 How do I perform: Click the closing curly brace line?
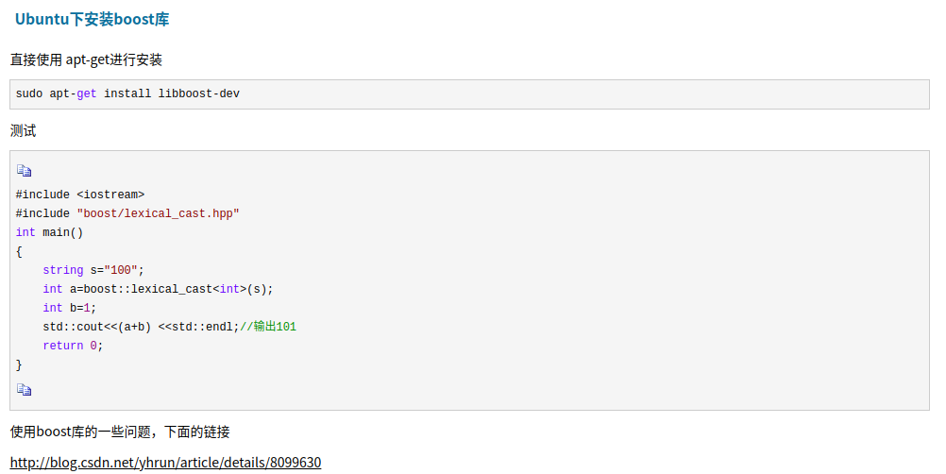19,364
